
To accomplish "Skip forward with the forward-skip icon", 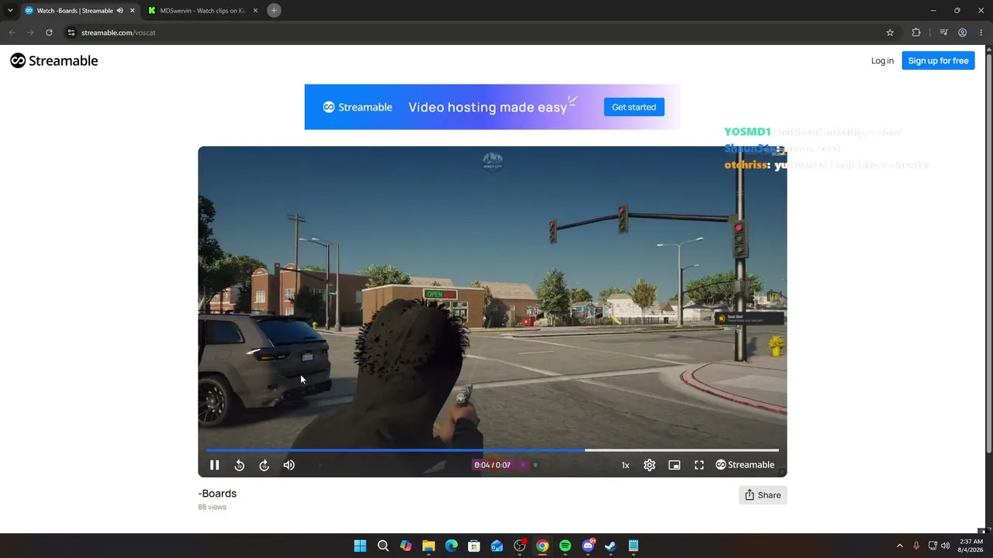I will click(x=265, y=465).
